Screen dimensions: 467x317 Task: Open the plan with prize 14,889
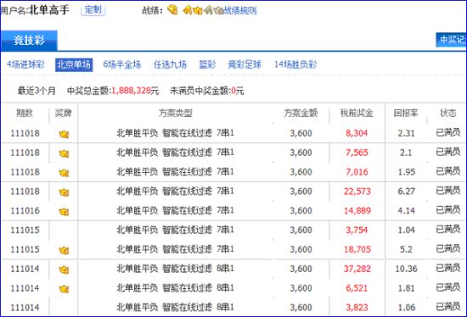[175, 210]
